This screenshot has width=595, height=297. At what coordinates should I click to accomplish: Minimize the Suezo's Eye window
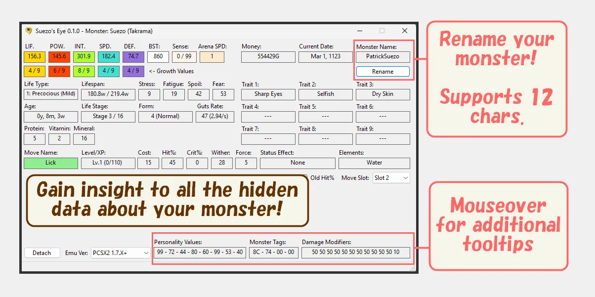[x=360, y=31]
